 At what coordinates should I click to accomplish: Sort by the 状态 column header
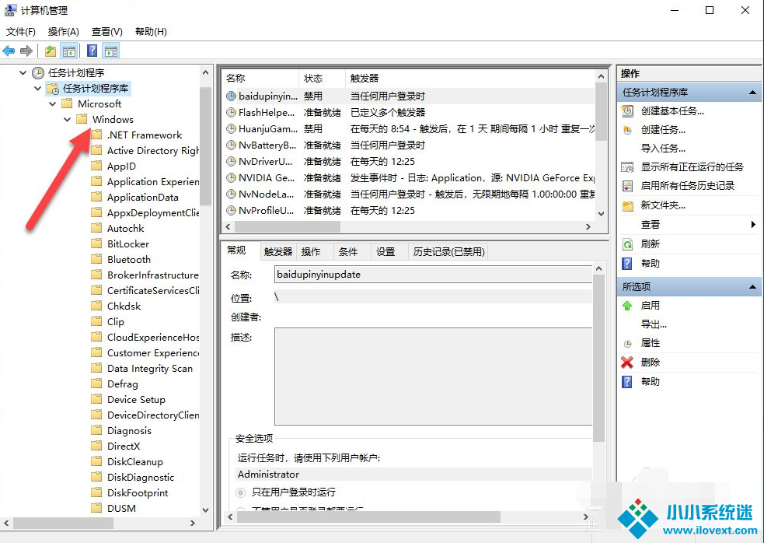pyautogui.click(x=322, y=79)
